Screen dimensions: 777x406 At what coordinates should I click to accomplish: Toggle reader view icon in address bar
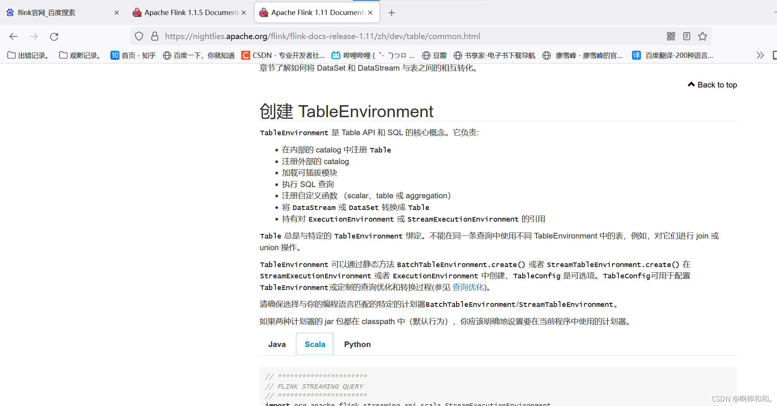tap(687, 36)
